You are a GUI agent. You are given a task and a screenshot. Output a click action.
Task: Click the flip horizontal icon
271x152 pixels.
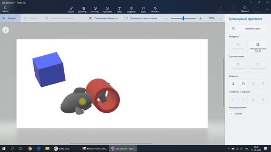click(x=253, y=100)
